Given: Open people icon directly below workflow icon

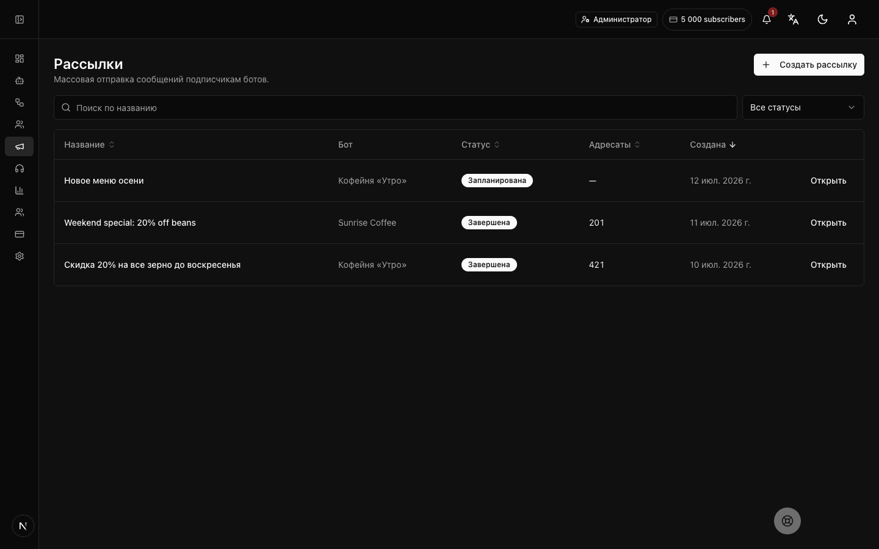Looking at the screenshot, I should pos(20,124).
